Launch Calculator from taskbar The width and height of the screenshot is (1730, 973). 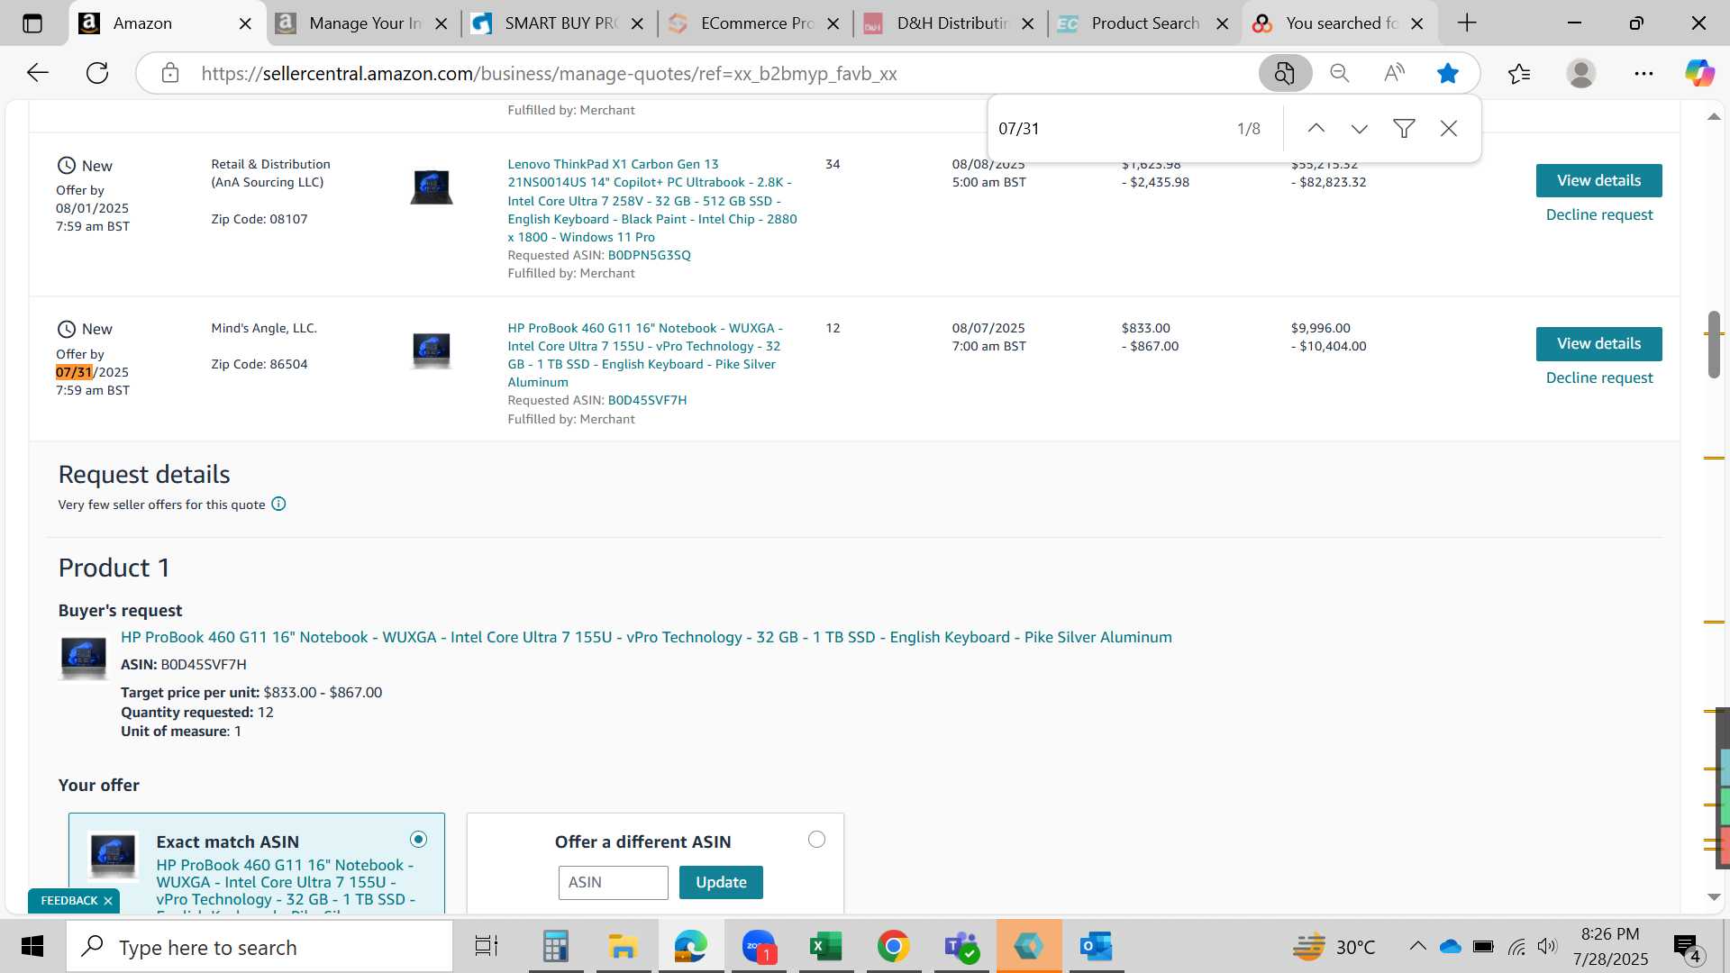point(556,947)
